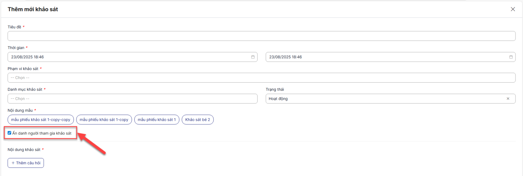Click the start date calendar icon
Screen dimensions: 523x176
pos(253,57)
